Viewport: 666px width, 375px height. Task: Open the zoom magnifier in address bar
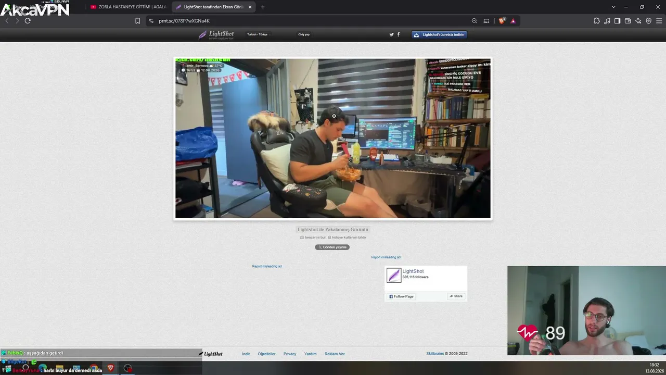pos(474,21)
